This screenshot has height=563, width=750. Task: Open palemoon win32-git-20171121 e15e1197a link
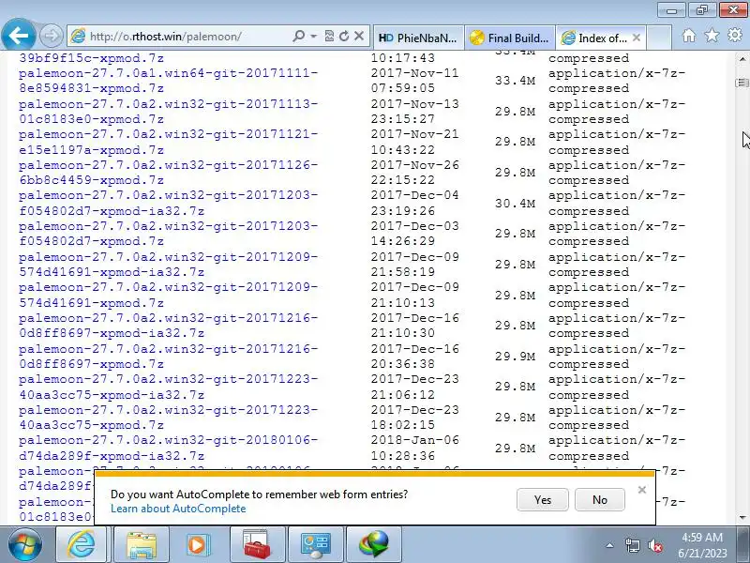[169, 143]
